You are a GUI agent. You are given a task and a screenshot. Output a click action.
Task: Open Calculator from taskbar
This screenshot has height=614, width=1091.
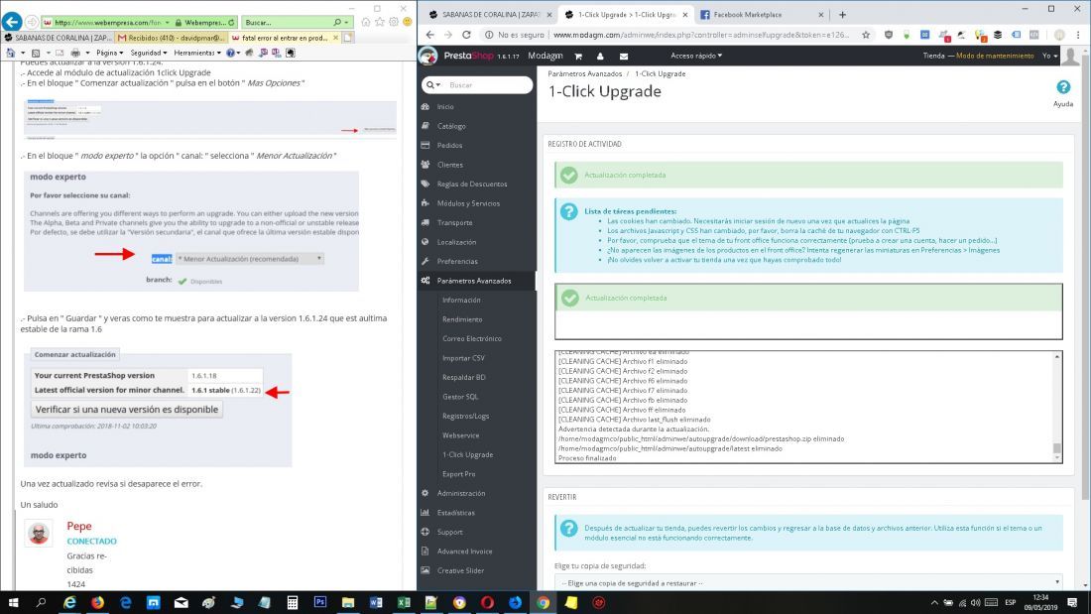tap(293, 603)
